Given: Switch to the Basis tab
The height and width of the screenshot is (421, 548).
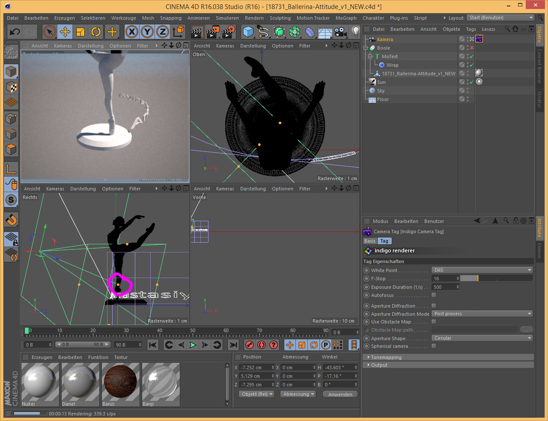Looking at the screenshot, I should [x=370, y=241].
